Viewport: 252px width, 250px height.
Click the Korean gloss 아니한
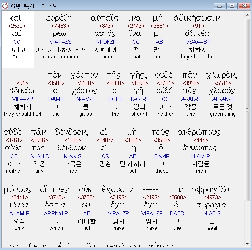click(86, 221)
